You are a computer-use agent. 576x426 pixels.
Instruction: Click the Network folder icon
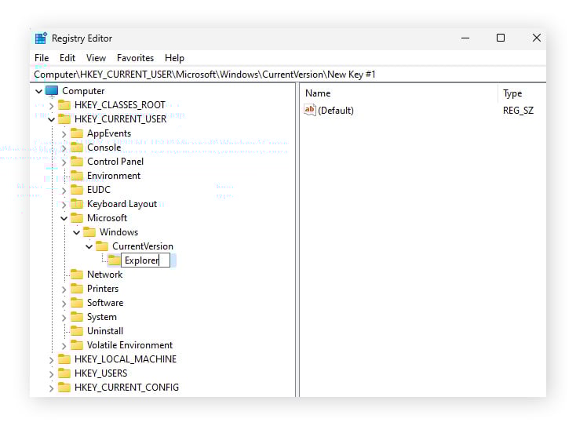[x=77, y=275]
